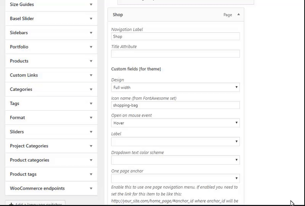Screen dimensions: 305x206
Task: Expand the Product categories panel arrow
Action: coord(91,160)
